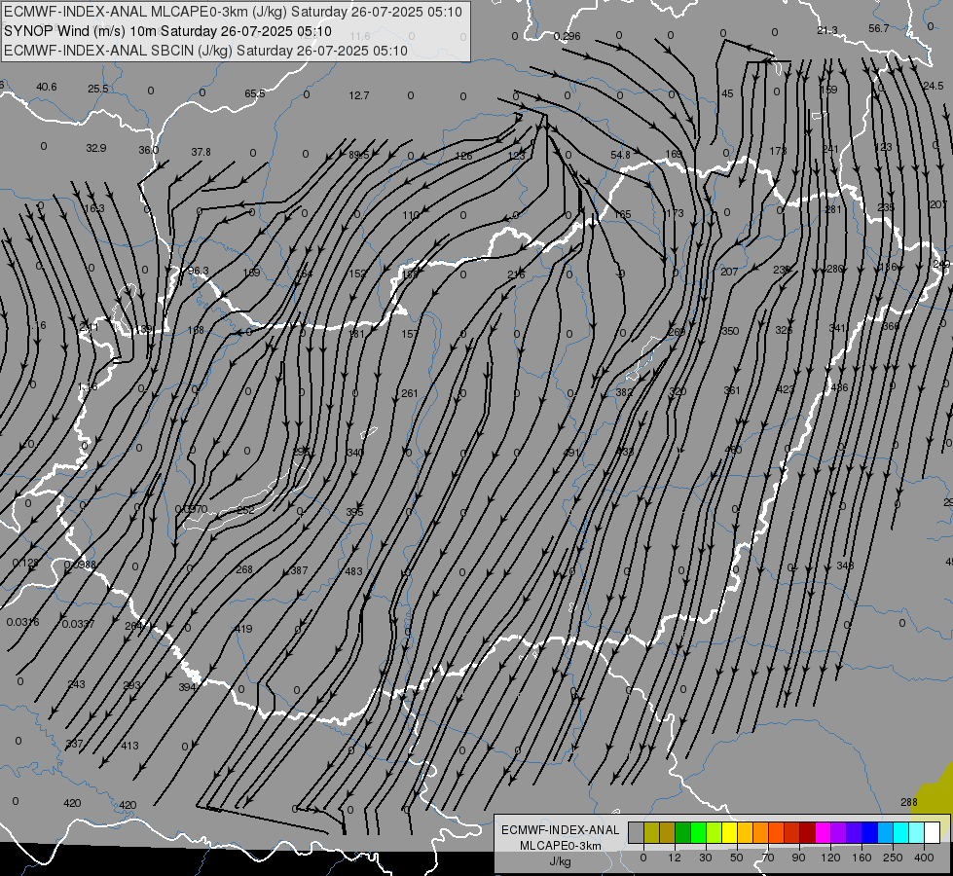The height and width of the screenshot is (876, 953).
Task: Click the MLCAPE0-3km header line
Action: pyautogui.click(x=233, y=12)
